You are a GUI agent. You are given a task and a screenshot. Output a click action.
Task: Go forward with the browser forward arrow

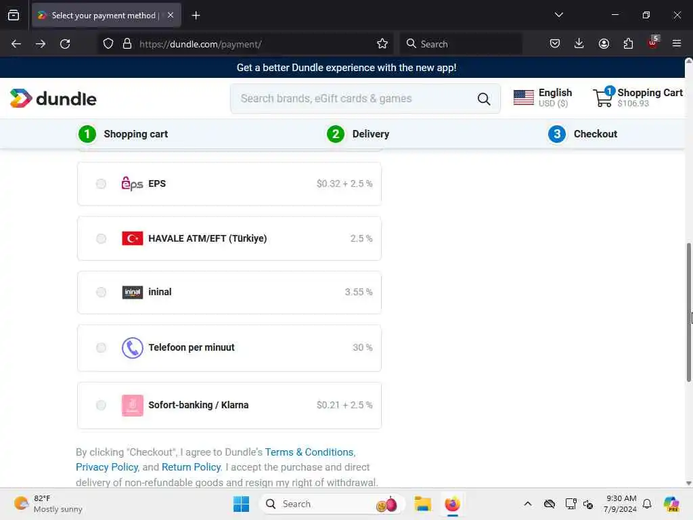[x=41, y=44]
